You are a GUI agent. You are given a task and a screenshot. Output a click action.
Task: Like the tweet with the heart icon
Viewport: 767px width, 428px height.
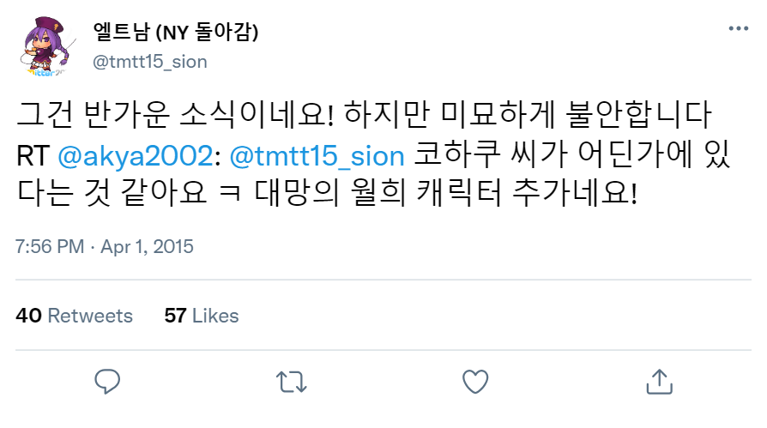pyautogui.click(x=475, y=382)
